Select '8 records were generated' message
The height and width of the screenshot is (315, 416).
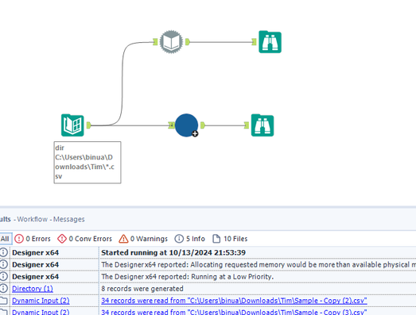click(x=142, y=289)
